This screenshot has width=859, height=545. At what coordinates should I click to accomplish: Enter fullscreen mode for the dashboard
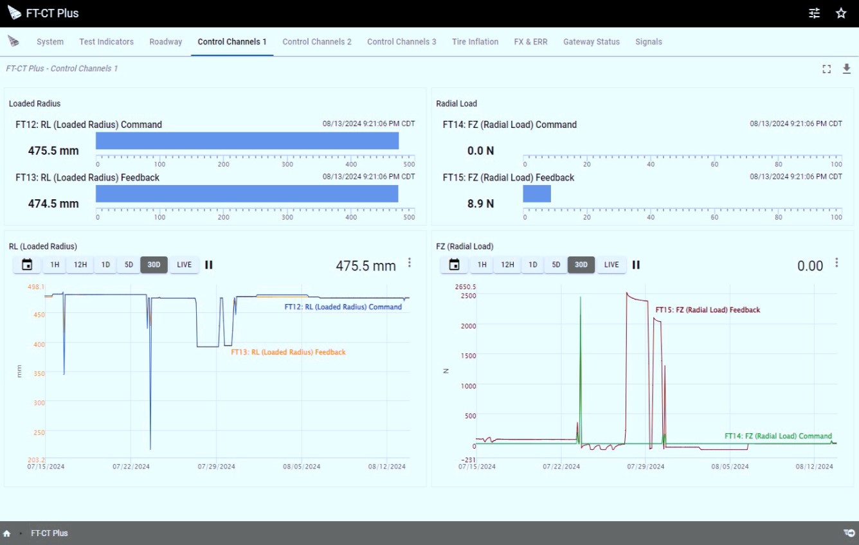pyautogui.click(x=827, y=69)
